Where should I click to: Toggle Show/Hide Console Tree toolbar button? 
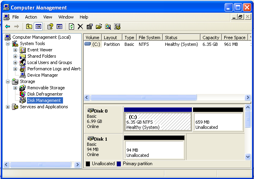(38, 26)
